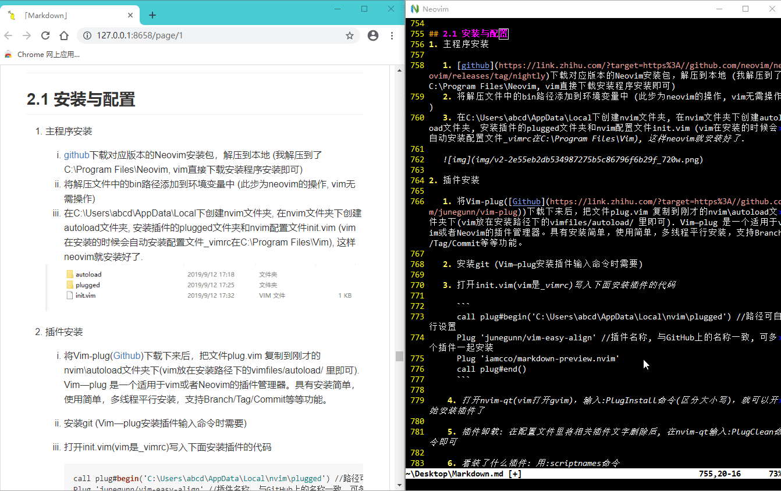Click 安装git list item in preview
The width and height of the screenshot is (781, 491).
(155, 423)
